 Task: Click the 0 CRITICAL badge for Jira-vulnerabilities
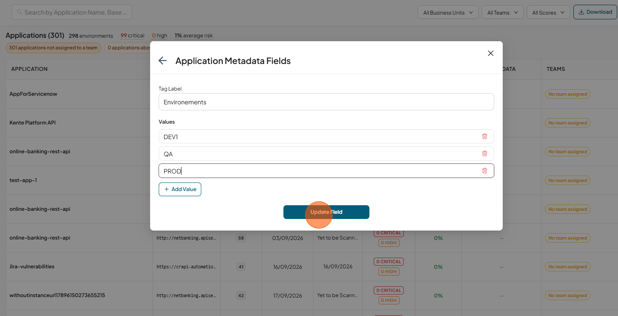click(x=389, y=261)
